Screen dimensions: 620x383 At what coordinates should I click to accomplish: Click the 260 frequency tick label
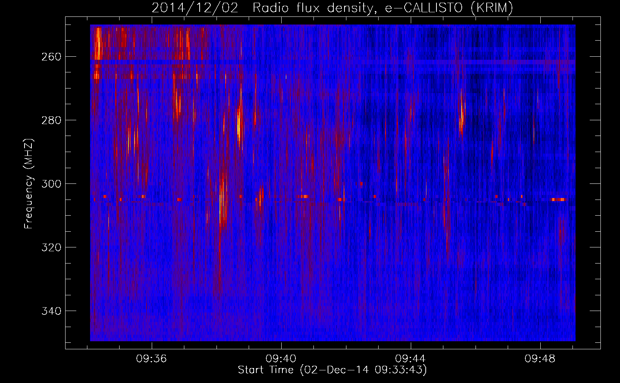point(51,57)
